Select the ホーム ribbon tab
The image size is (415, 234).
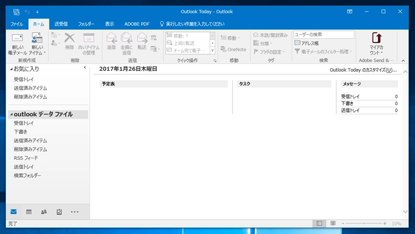pyautogui.click(x=39, y=24)
